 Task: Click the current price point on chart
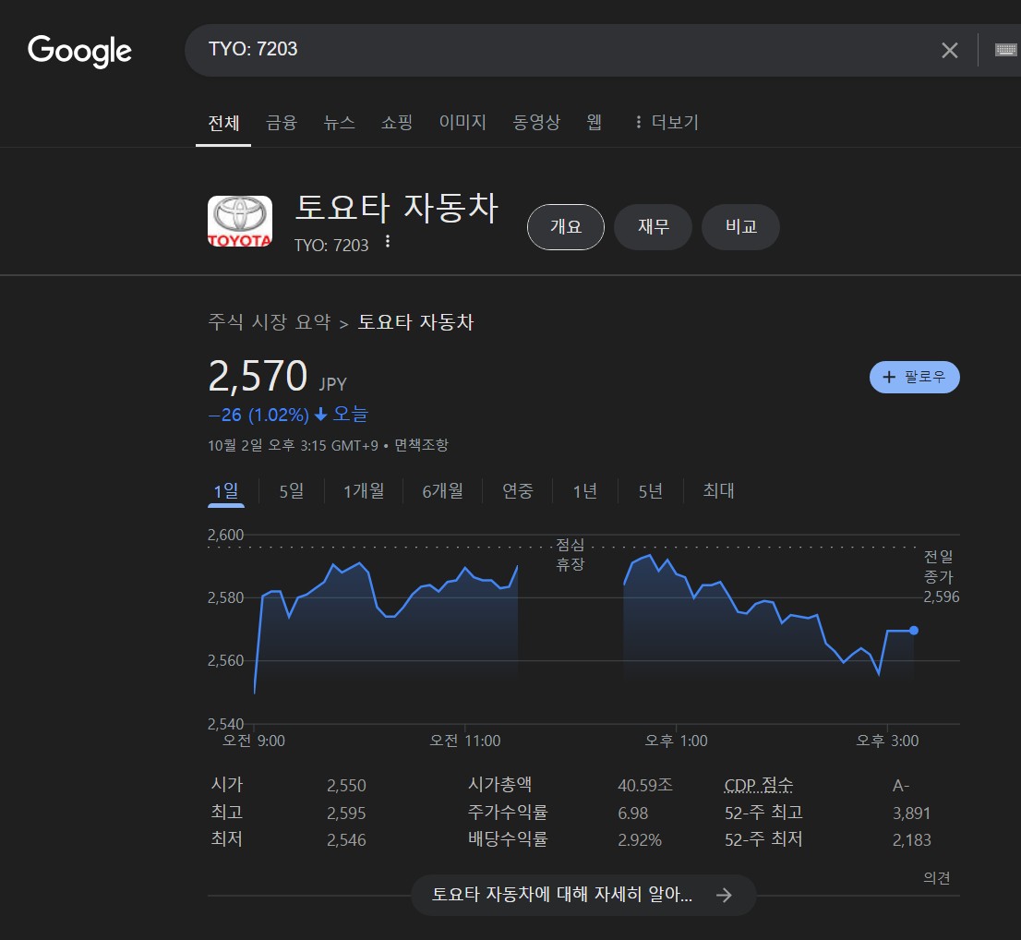pyautogui.click(x=913, y=631)
